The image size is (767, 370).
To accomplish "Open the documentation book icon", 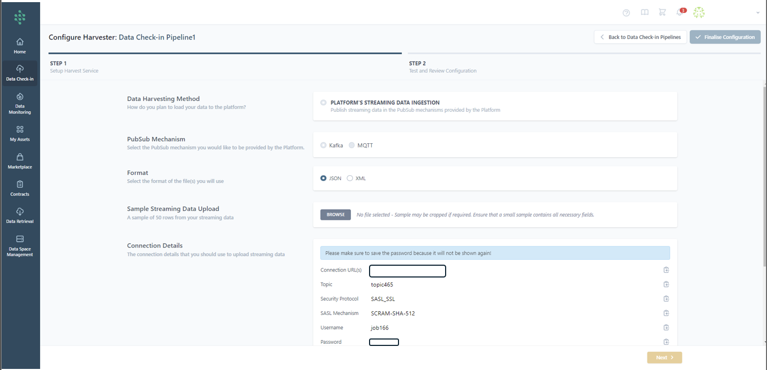I will point(644,13).
